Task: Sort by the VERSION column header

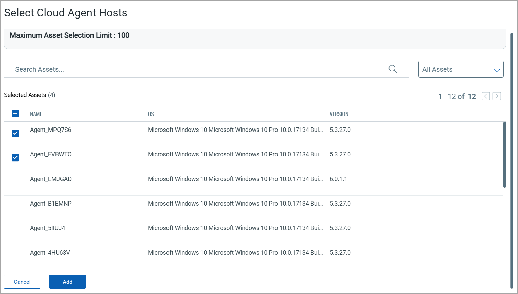Action: [x=339, y=114]
